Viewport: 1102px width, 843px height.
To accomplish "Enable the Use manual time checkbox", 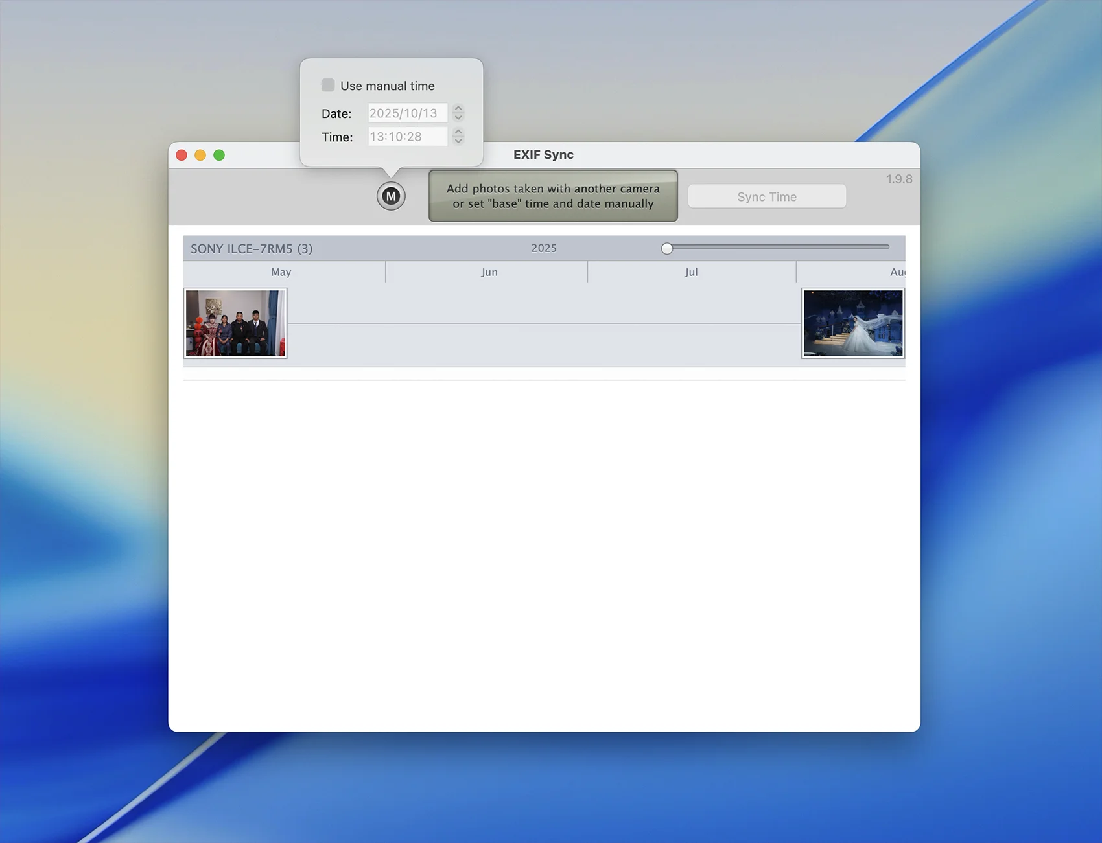I will 328,86.
